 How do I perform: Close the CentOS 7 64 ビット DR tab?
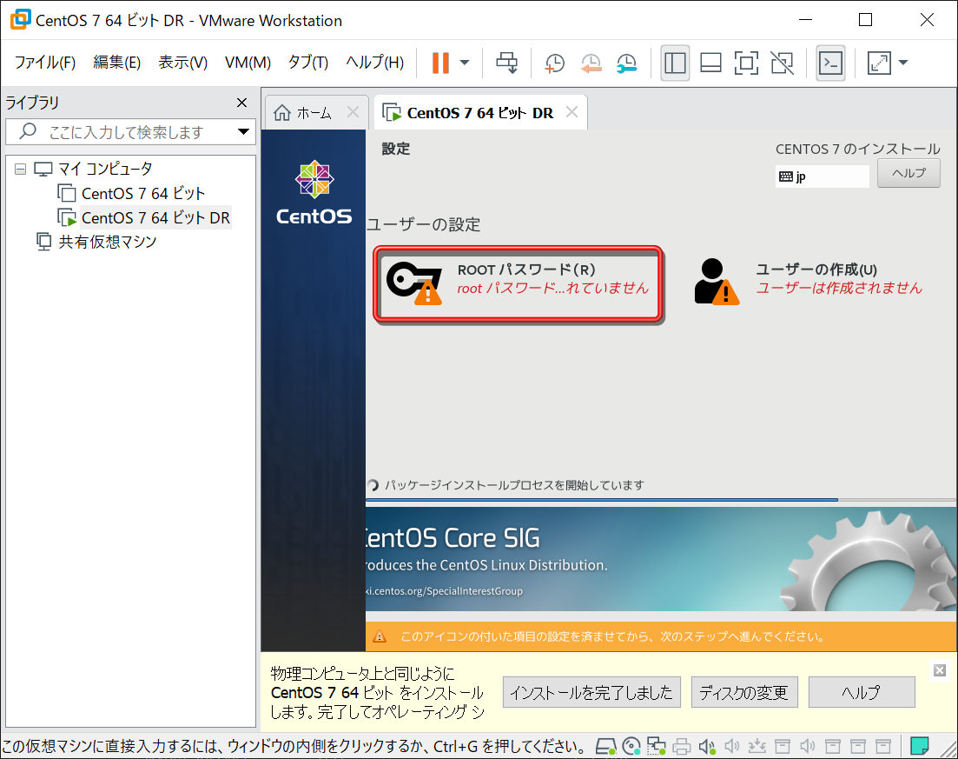point(571,112)
